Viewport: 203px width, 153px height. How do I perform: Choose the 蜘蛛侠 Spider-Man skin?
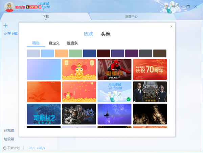click(x=114, y=69)
